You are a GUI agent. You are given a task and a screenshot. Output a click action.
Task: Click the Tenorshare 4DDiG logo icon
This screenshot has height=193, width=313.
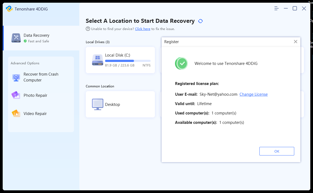[9, 9]
